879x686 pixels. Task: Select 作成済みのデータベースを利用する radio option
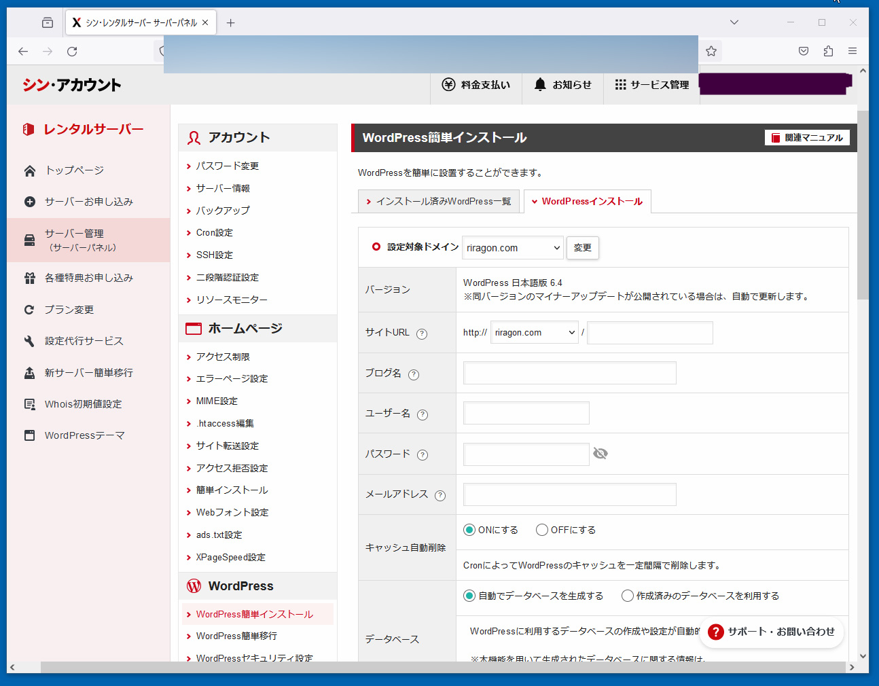pos(628,596)
